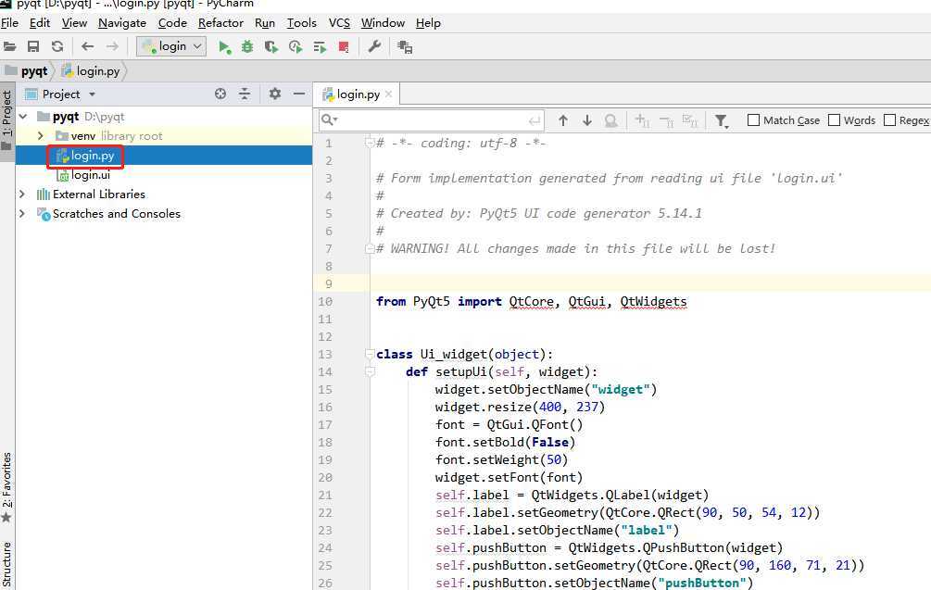The image size is (931, 590).
Task: Collapse the pyqt root folder
Action: pos(23,117)
